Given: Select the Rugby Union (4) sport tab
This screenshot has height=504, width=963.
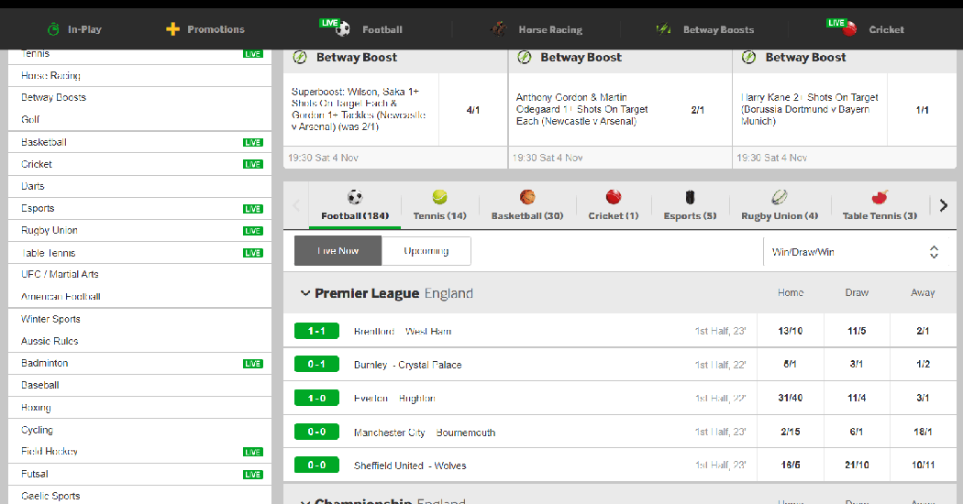Looking at the screenshot, I should tap(780, 205).
